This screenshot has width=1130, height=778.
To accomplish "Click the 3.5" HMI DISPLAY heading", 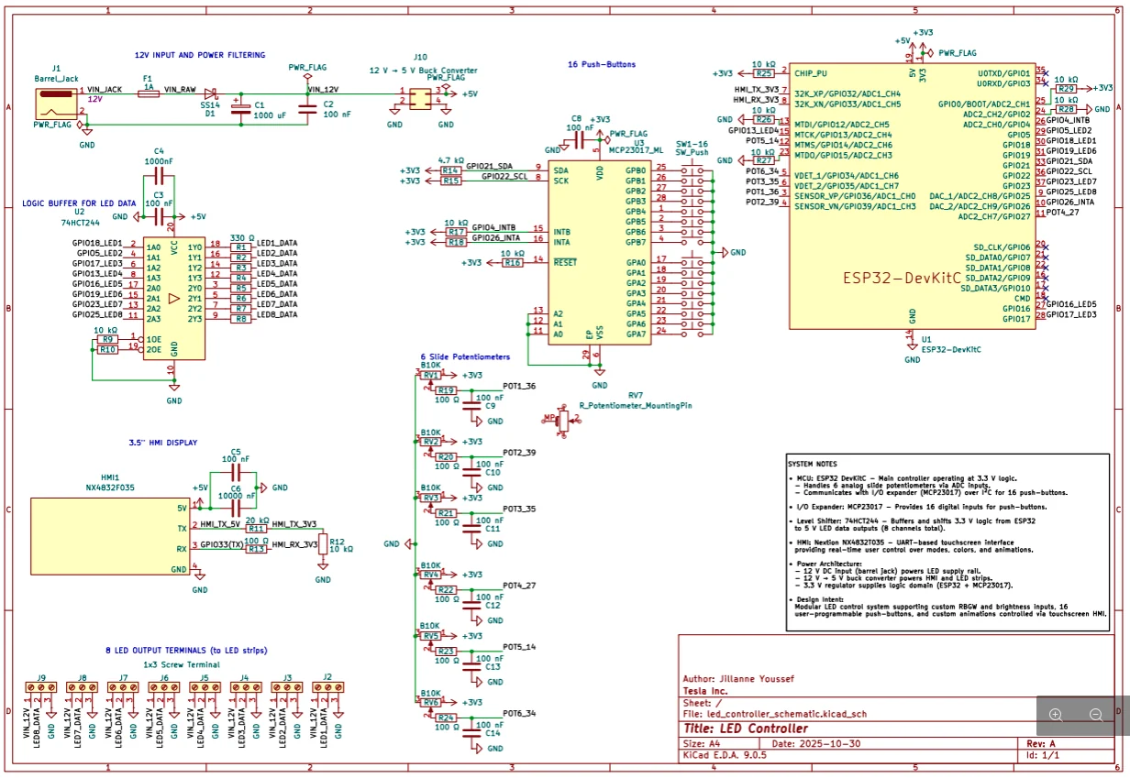I will click(163, 442).
